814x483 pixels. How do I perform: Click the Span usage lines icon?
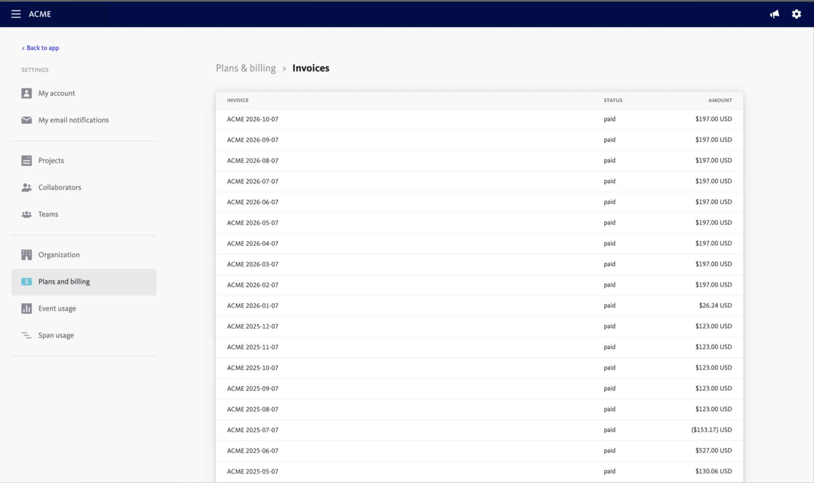27,335
